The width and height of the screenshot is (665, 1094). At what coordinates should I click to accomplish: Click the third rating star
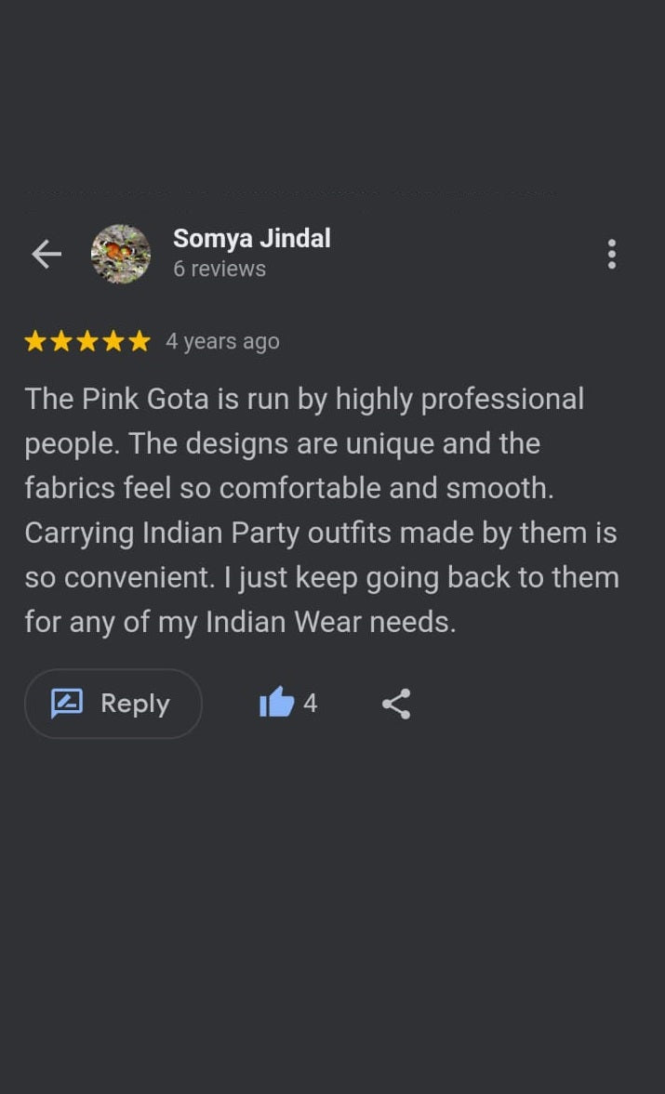[87, 341]
